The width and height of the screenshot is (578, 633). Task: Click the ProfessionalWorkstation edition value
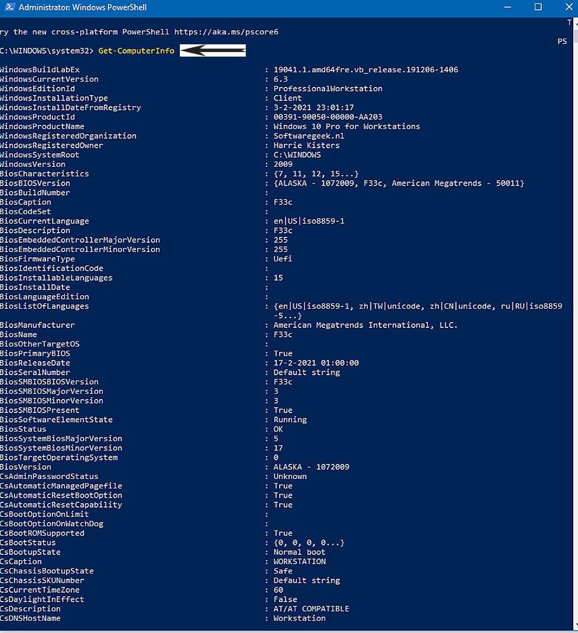click(x=328, y=89)
